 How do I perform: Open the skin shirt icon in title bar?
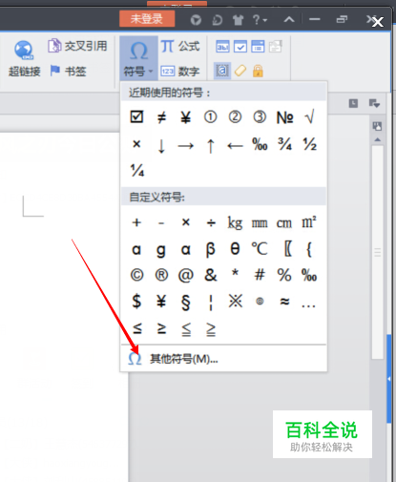click(x=238, y=20)
